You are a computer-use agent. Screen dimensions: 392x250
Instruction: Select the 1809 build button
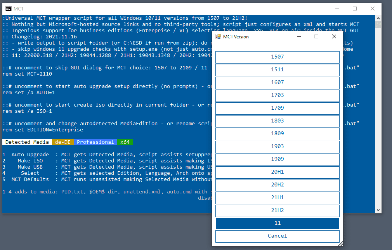(277, 134)
